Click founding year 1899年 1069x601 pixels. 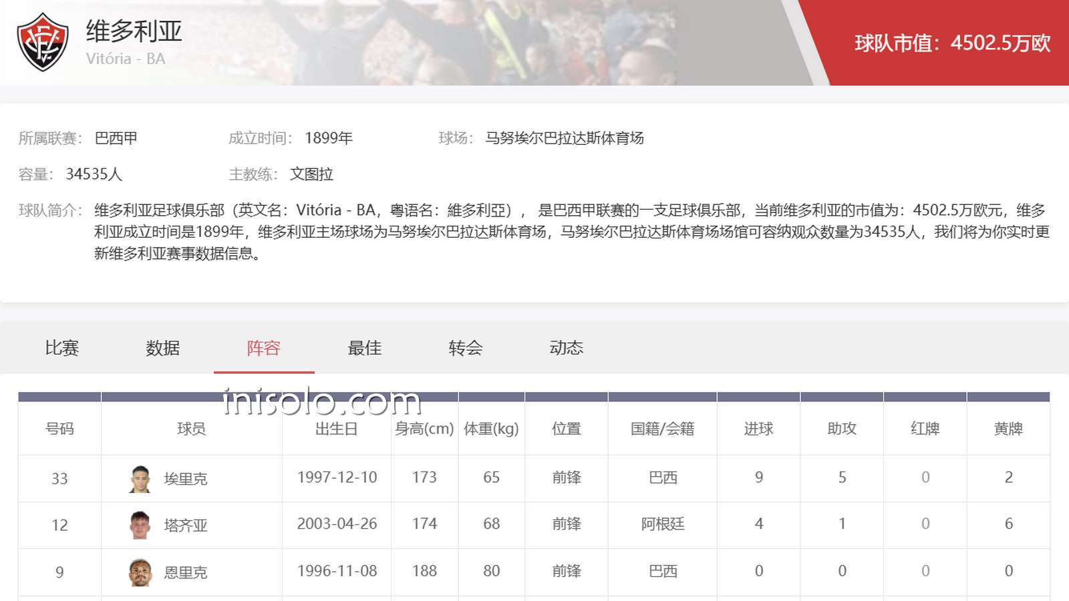point(329,138)
